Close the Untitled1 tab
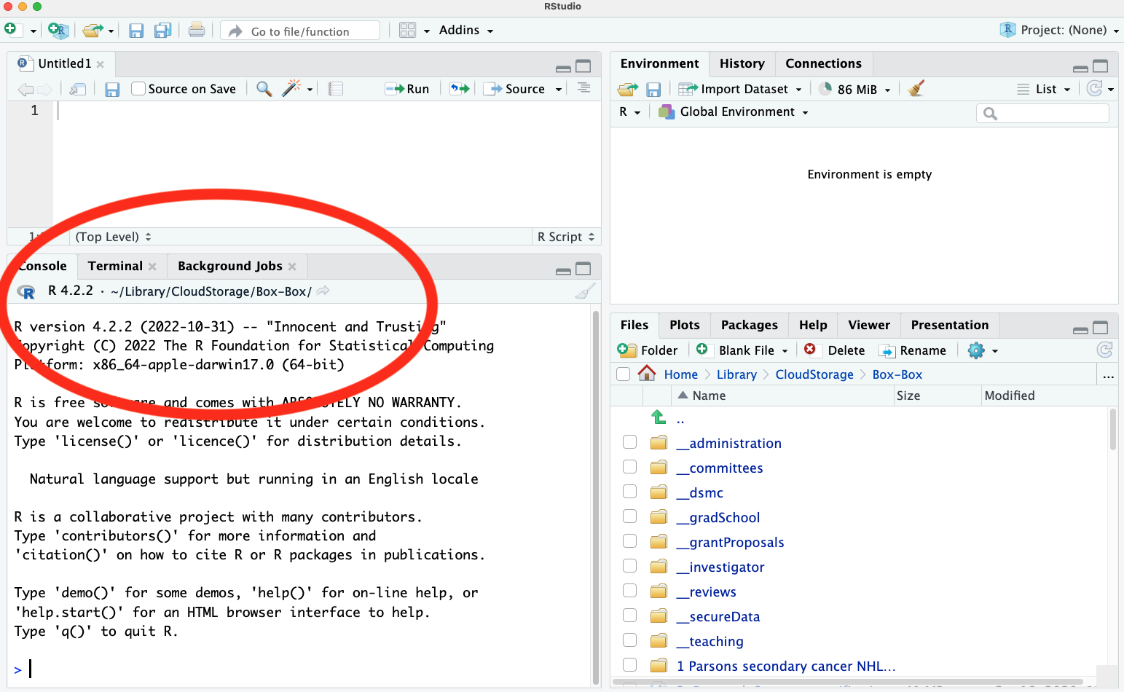Screen dimensions: 1124x692 pos(101,64)
